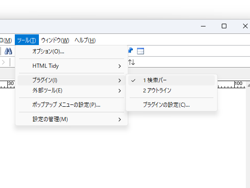Close the editor window

pyautogui.click(x=245, y=26)
